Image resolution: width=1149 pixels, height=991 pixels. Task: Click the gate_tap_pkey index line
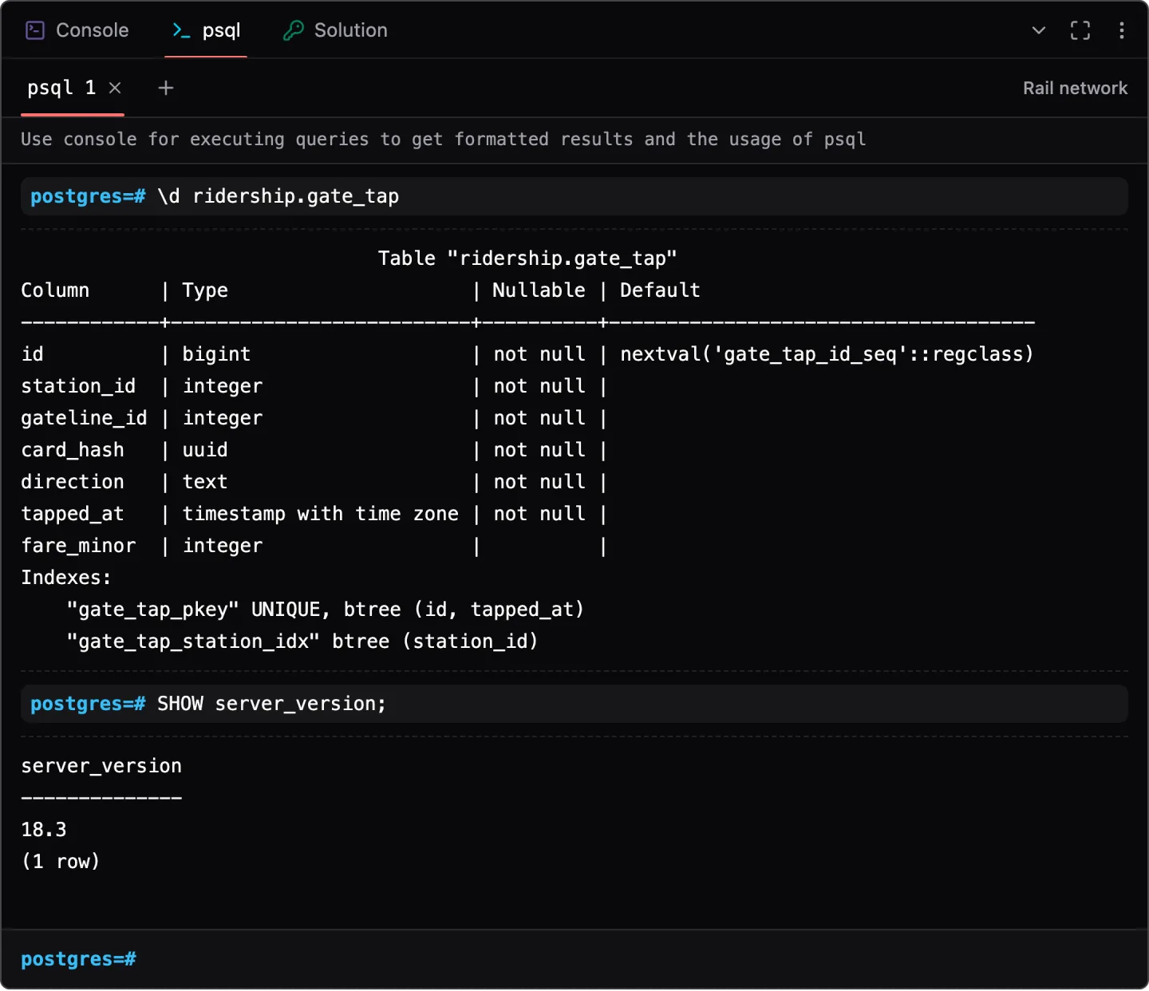326,610
